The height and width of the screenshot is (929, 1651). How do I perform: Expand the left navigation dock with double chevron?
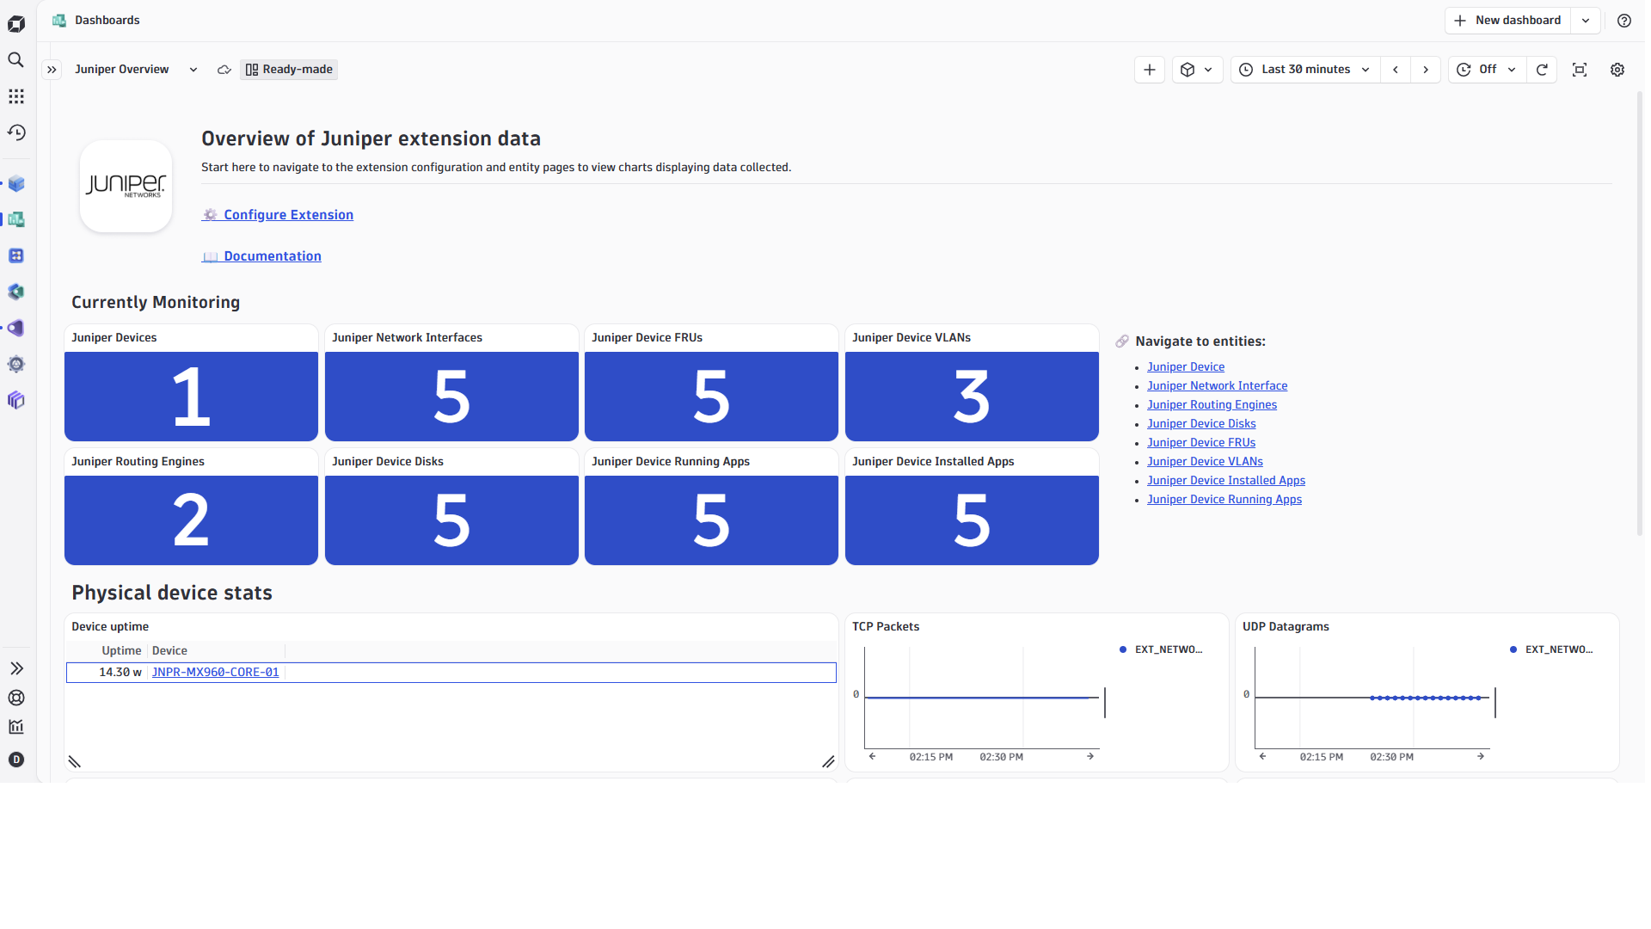tap(16, 668)
